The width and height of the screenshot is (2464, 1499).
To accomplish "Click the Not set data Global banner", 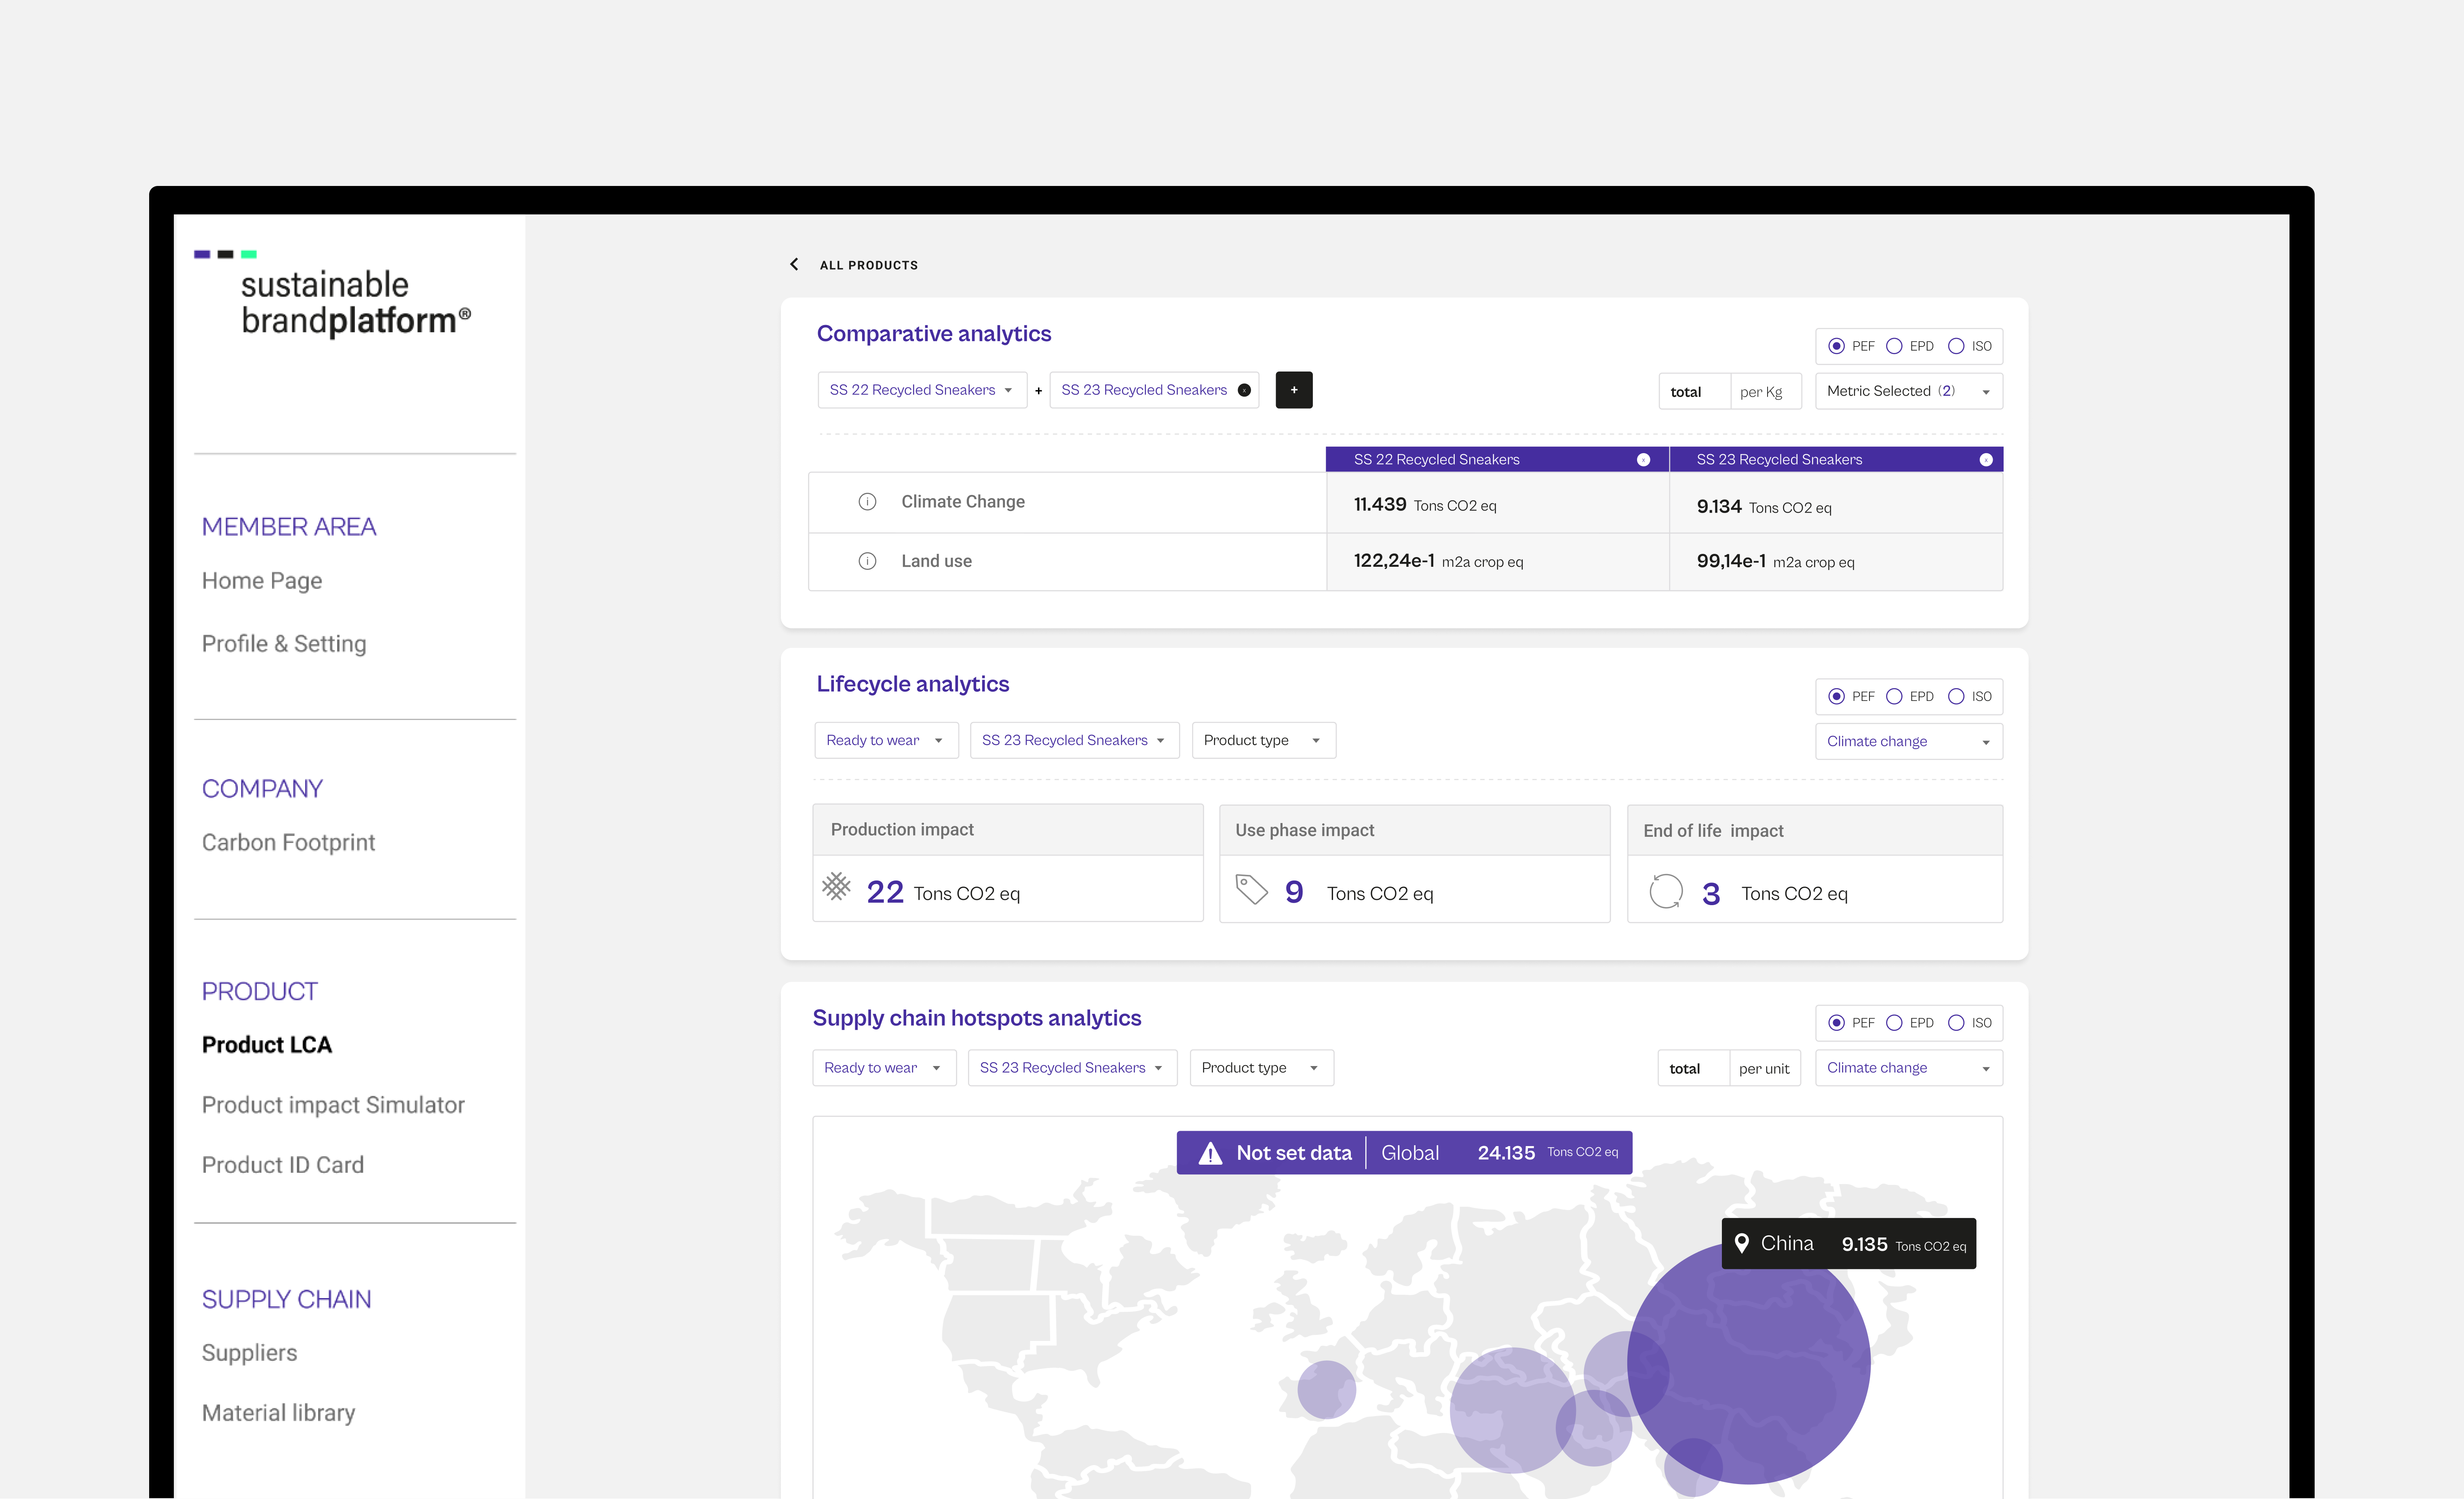I will tap(1404, 1153).
